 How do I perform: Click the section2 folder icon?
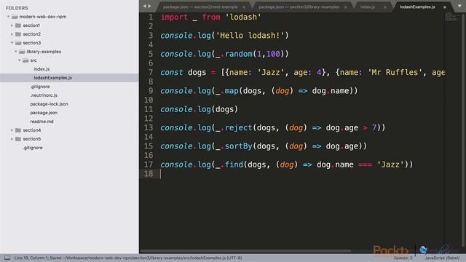tap(18, 34)
